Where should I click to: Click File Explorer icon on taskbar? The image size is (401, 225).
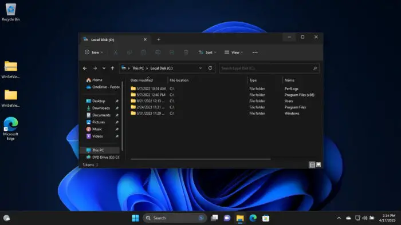(240, 218)
